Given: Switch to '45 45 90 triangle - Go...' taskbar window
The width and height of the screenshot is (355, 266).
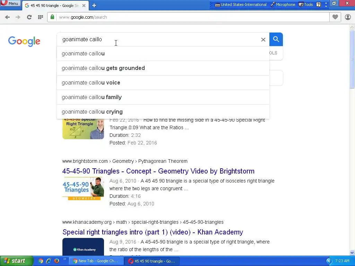Looking at the screenshot, I should (152, 261).
